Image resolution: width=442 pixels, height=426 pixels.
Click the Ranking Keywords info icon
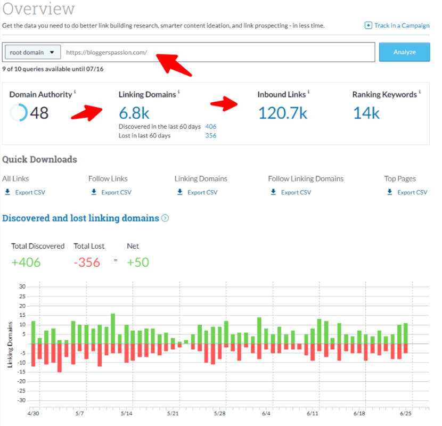pyautogui.click(x=420, y=92)
